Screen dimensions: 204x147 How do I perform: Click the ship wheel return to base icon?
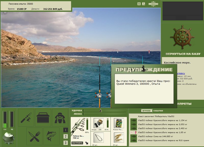coord(183,37)
